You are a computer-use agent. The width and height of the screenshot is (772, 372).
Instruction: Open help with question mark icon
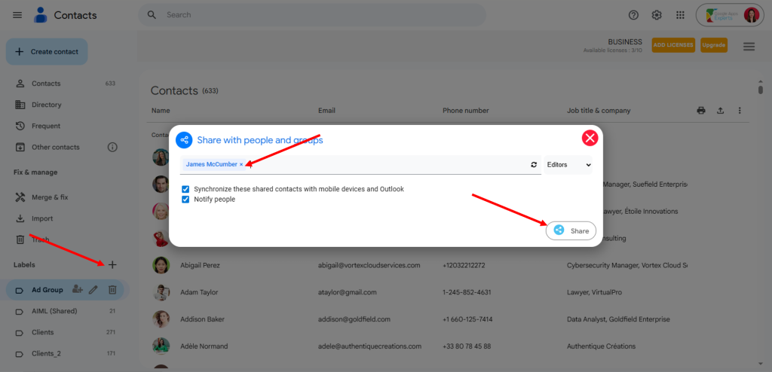(x=633, y=15)
